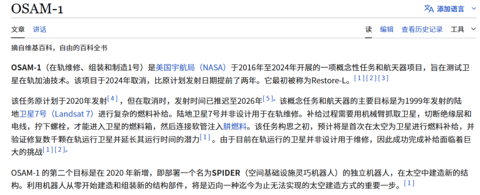
Task: Click citation [3] after Restore-L
Action: (x=383, y=78)
